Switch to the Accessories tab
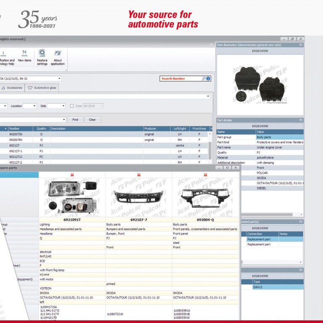Viewport: 323px width, 323px height. click(12, 88)
